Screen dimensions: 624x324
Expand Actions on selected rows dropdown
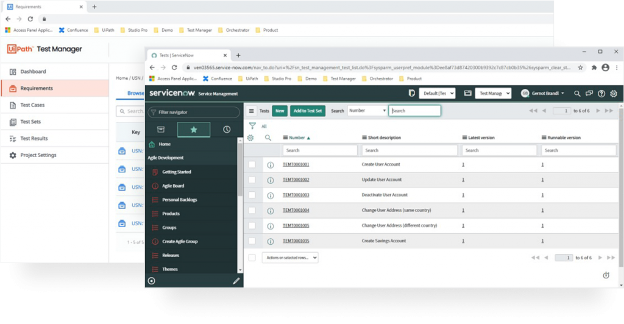point(290,258)
